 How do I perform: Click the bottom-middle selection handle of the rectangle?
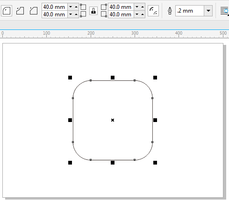(x=113, y=163)
